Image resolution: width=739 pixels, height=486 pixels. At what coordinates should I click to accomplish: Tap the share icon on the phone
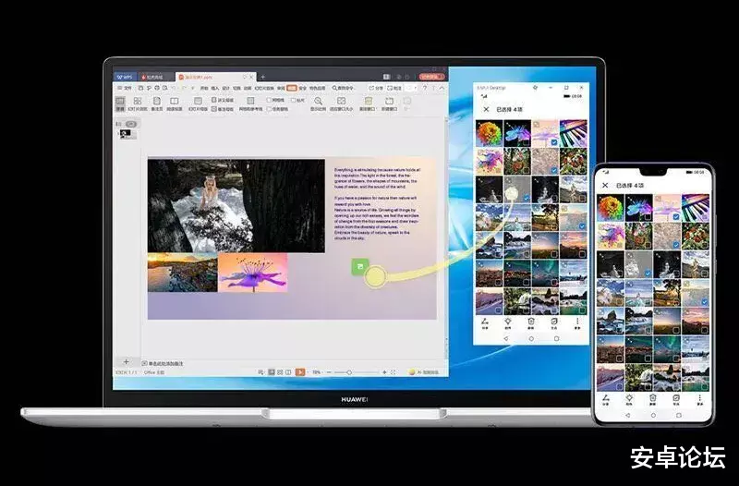606,400
